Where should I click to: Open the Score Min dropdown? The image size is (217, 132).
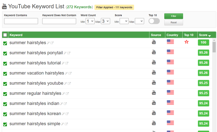click(x=124, y=21)
